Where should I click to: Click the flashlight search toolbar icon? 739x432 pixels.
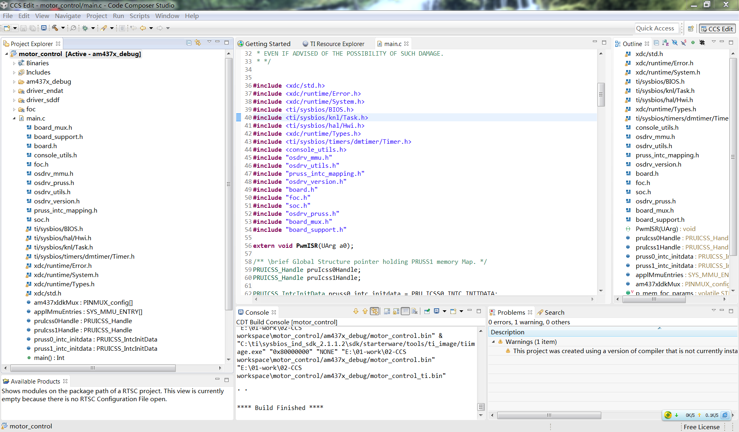(104, 28)
